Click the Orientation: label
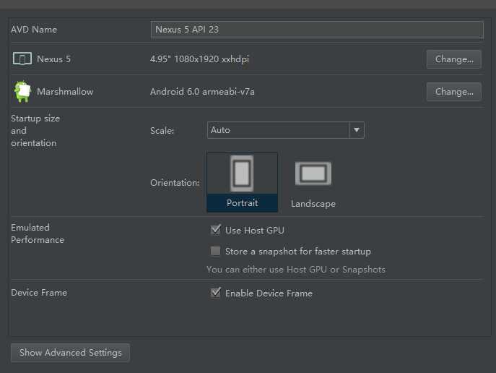Image resolution: width=496 pixels, height=373 pixels. pyautogui.click(x=175, y=183)
